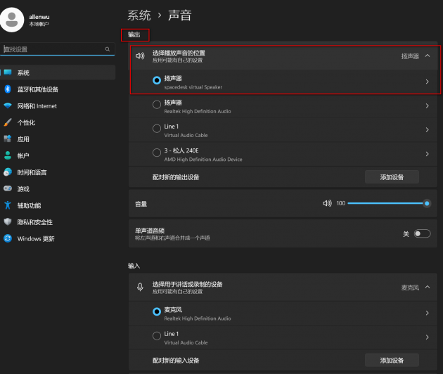443x374 pixels.
Task: Go to 隐私和安全性 in the sidebar
Action: tap(35, 222)
